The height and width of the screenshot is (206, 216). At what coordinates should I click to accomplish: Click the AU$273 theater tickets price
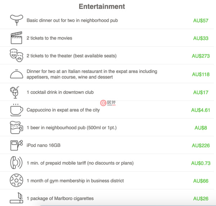pos(201,56)
